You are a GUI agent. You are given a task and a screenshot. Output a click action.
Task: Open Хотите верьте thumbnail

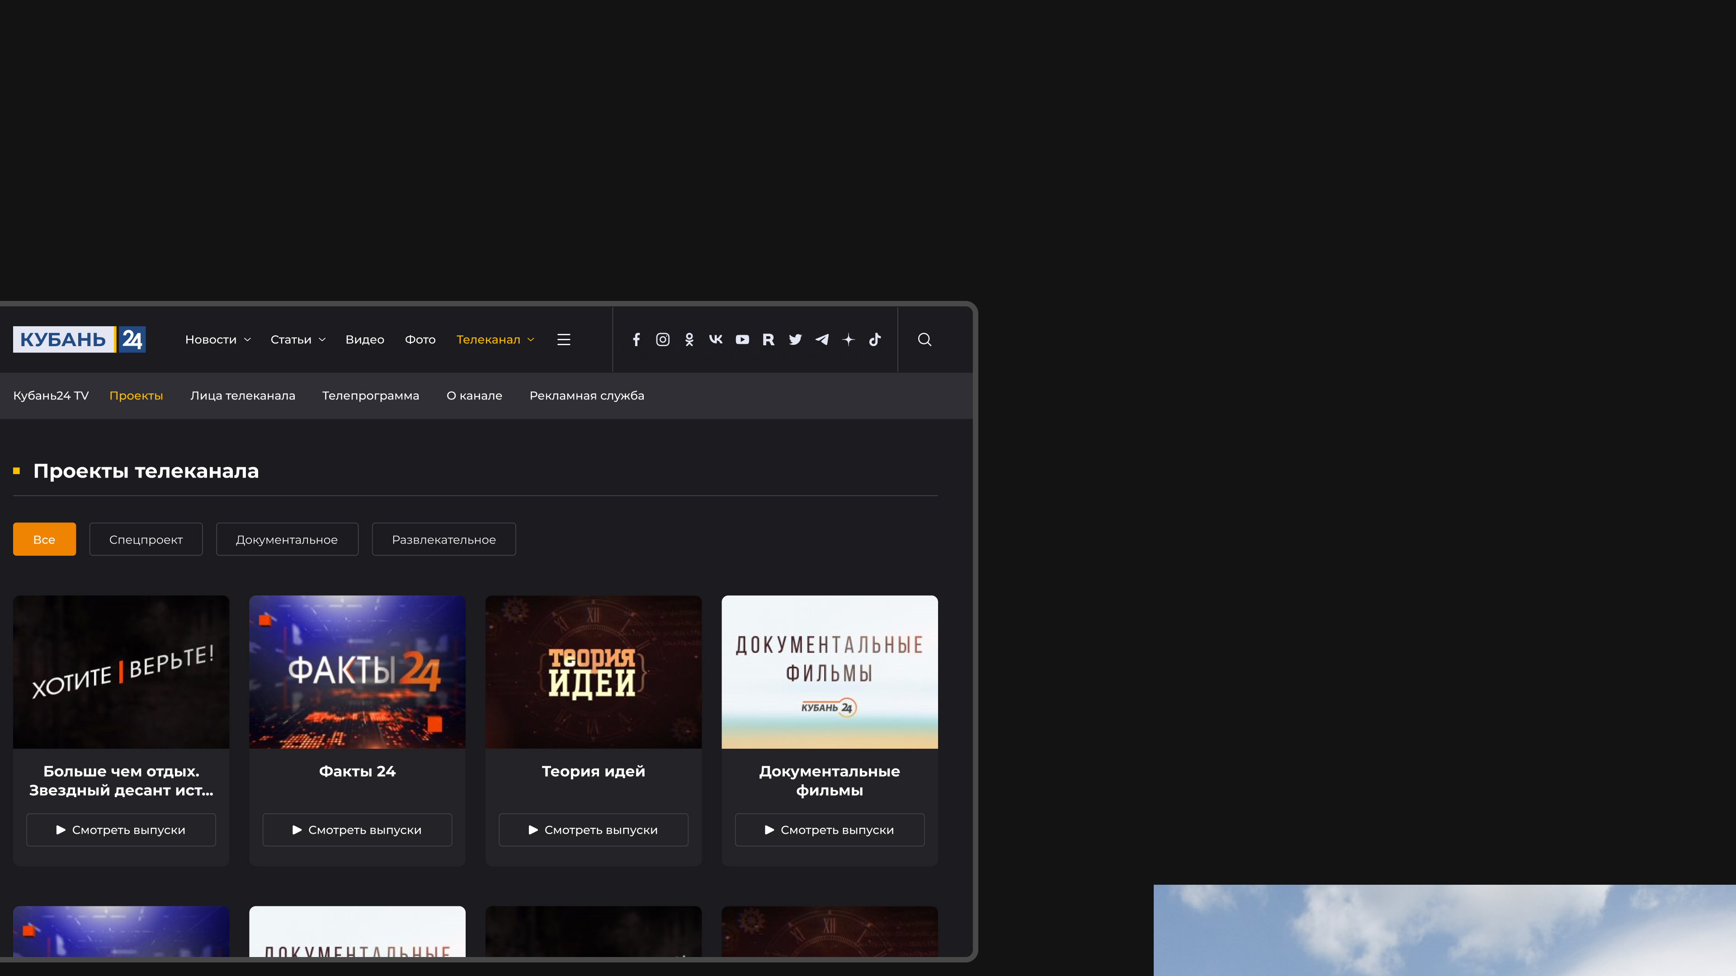point(121,671)
